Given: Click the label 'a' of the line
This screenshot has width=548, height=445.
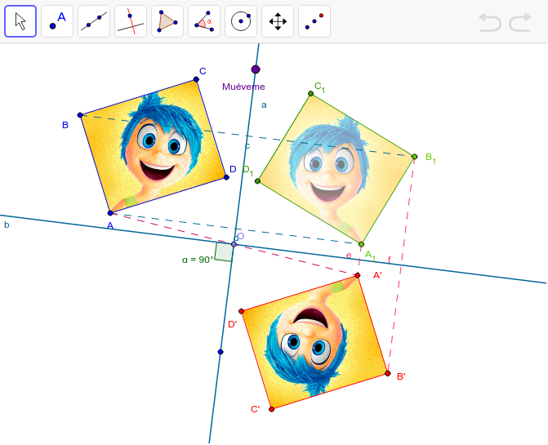Looking at the screenshot, I should (x=264, y=105).
